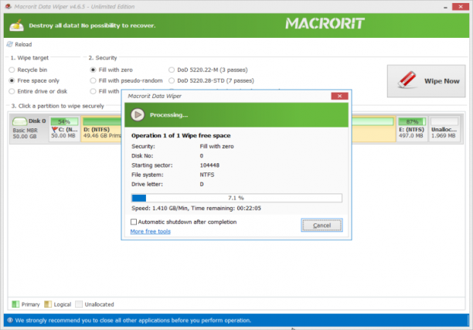473x330 pixels.
Task: Click the Security value Fill with zero in dialog
Action: coord(216,146)
